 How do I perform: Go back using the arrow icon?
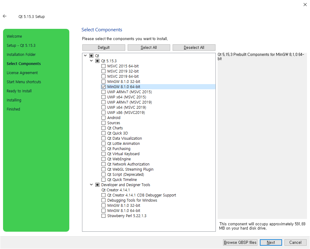pos(5,16)
